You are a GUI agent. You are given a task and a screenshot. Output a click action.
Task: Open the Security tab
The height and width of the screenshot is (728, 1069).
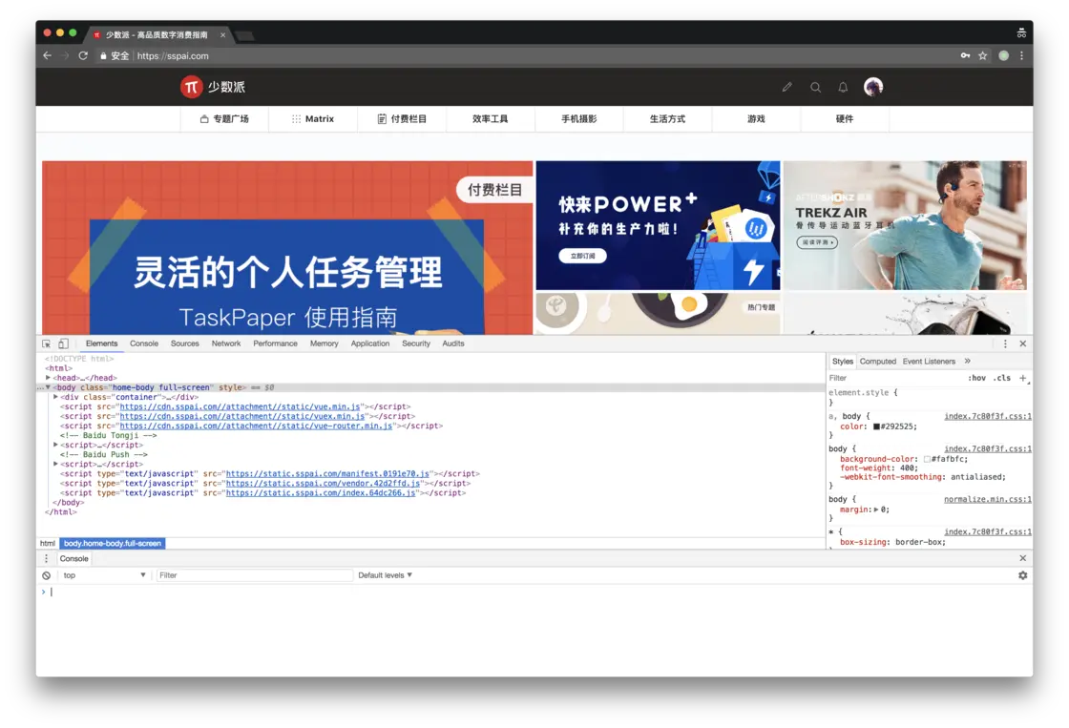(416, 344)
